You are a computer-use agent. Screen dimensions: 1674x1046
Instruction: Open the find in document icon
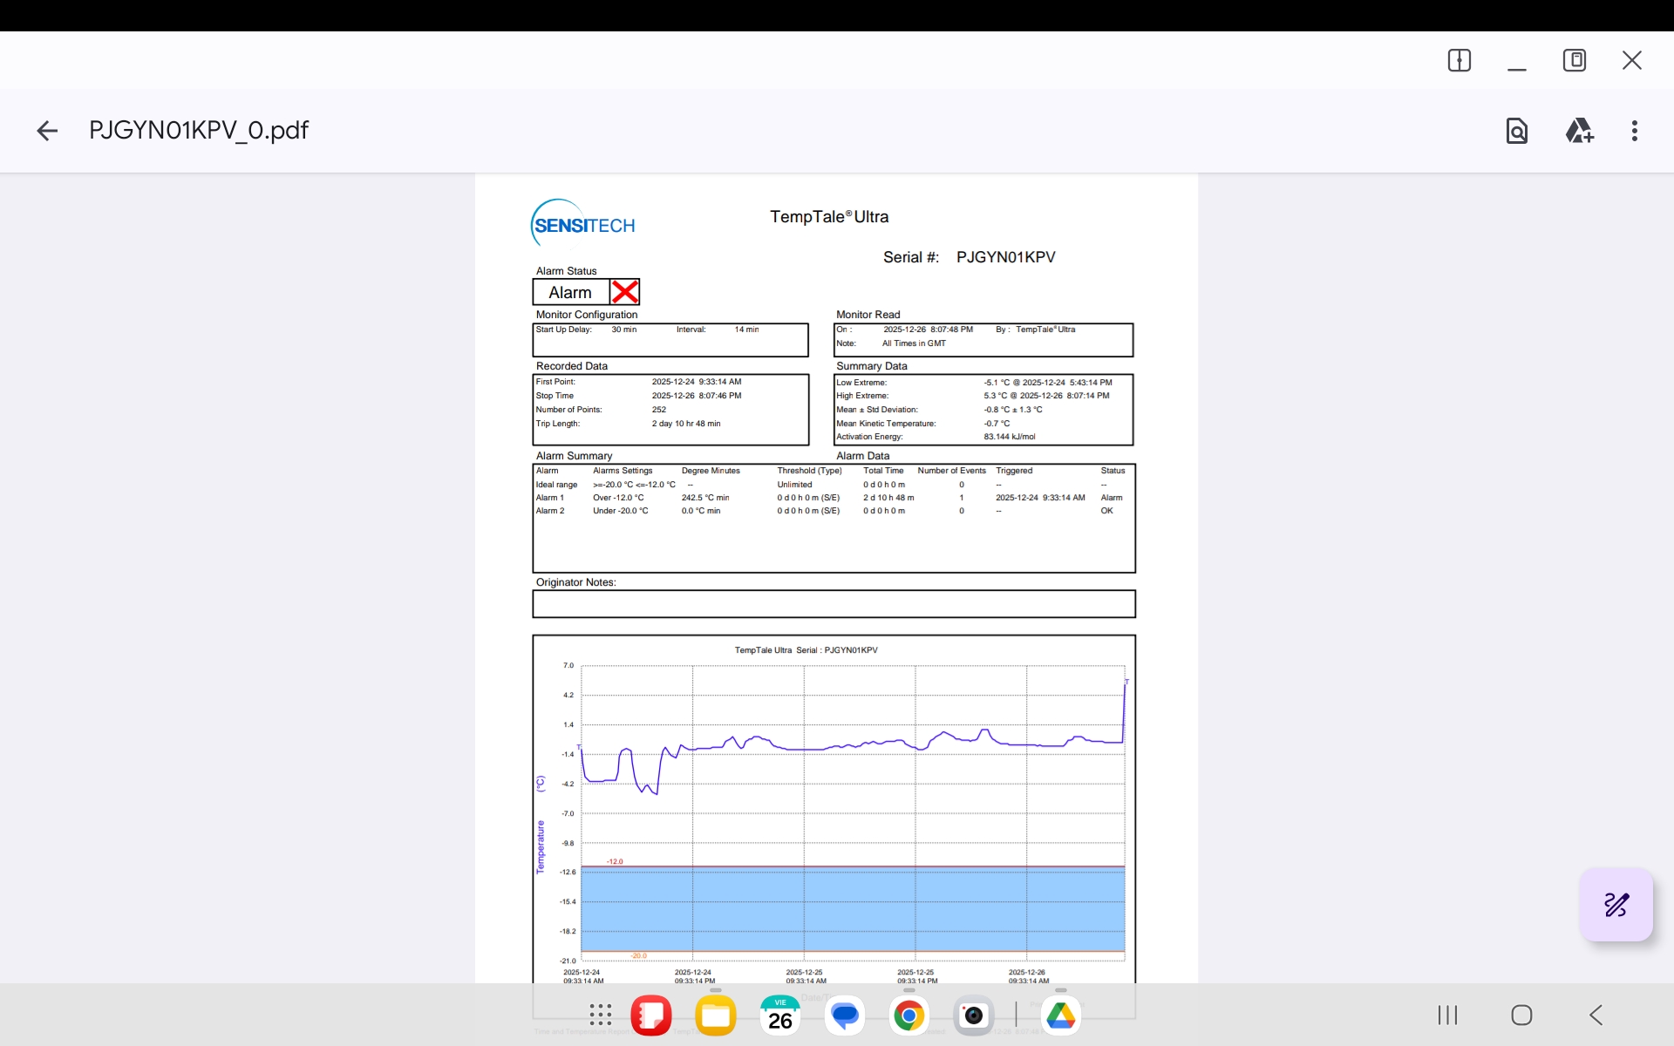[1516, 131]
